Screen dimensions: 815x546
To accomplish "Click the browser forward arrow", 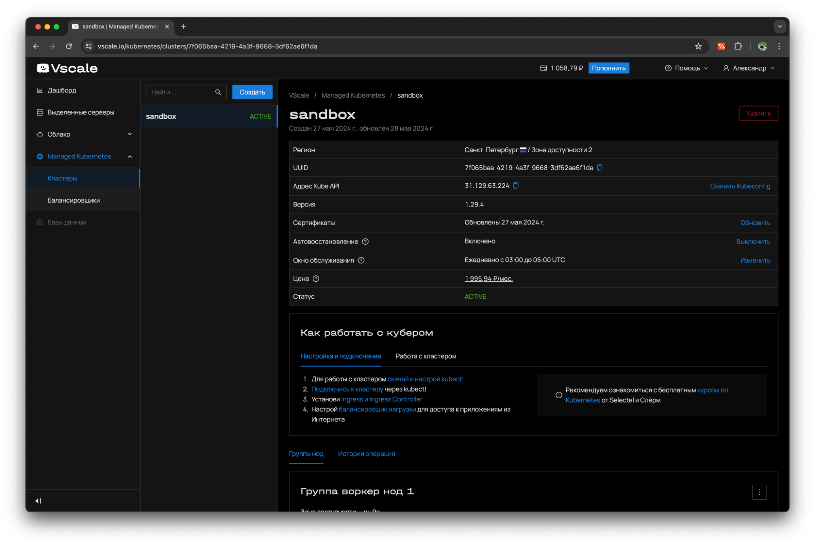I will click(52, 46).
